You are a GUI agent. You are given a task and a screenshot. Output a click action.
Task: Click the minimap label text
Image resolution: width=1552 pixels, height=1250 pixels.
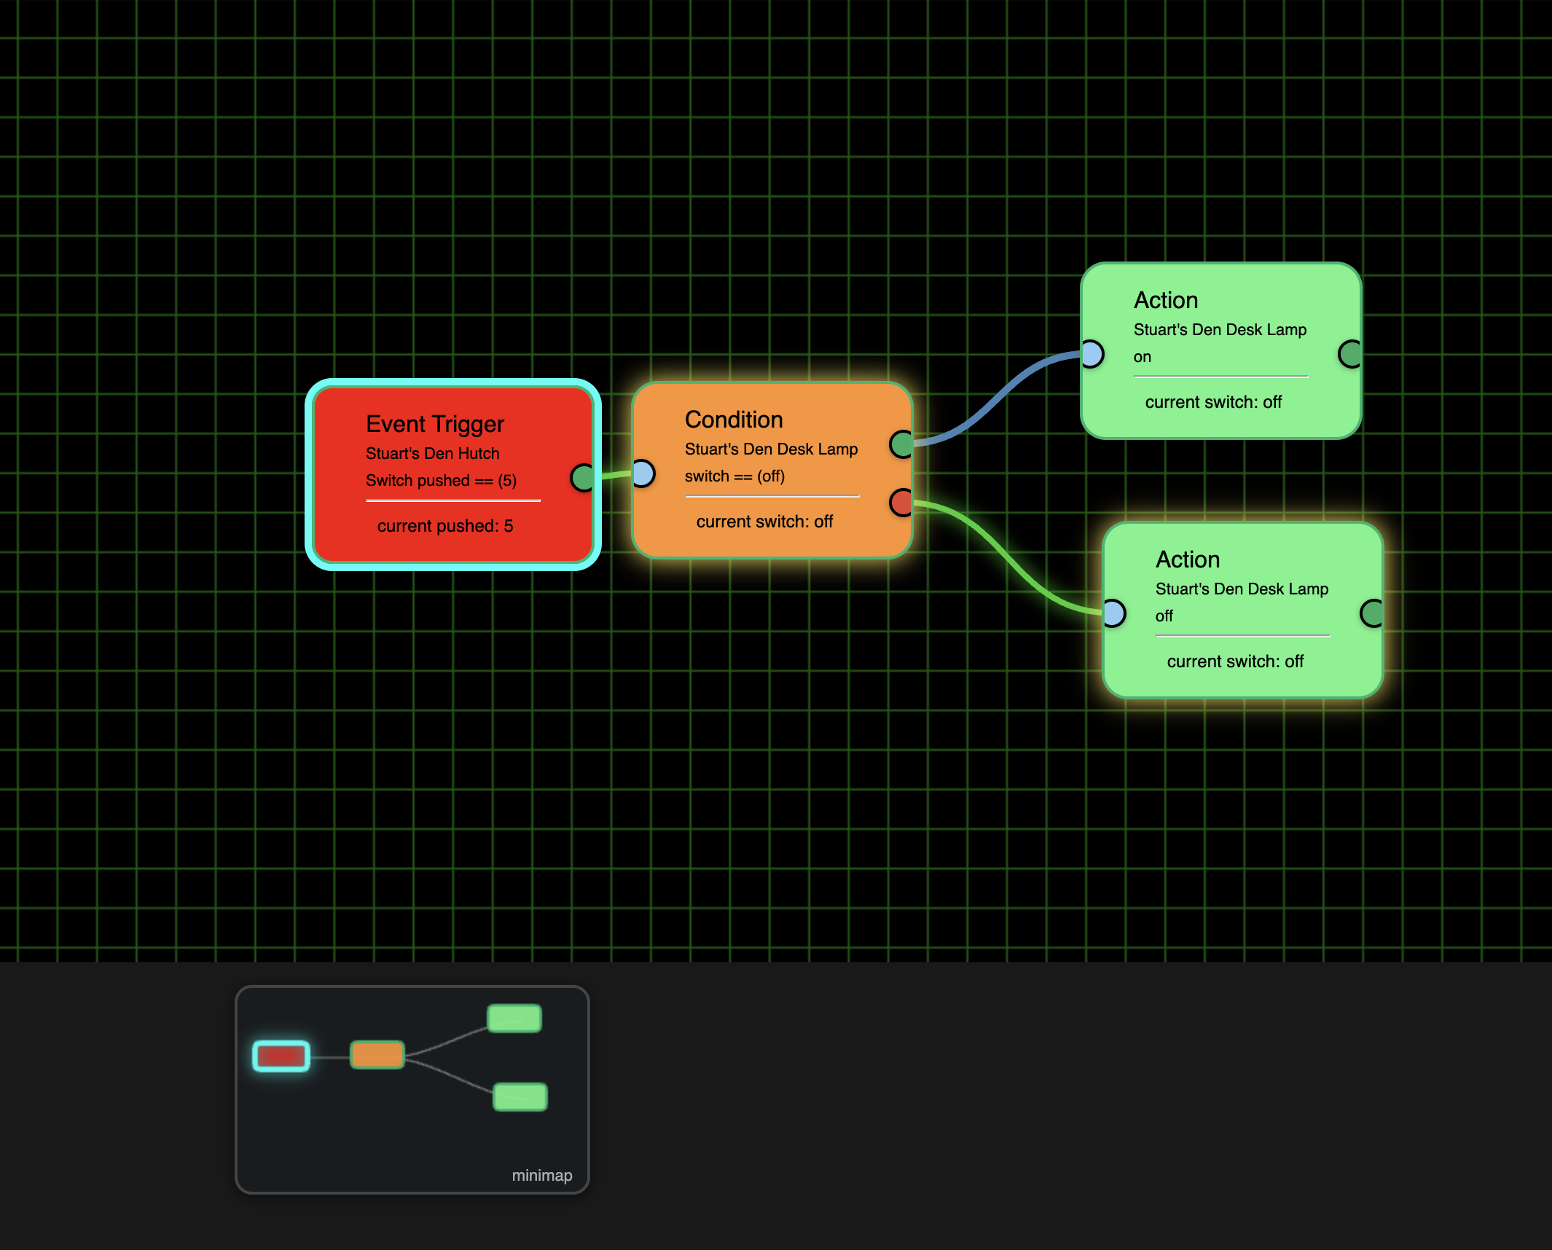click(x=542, y=1175)
